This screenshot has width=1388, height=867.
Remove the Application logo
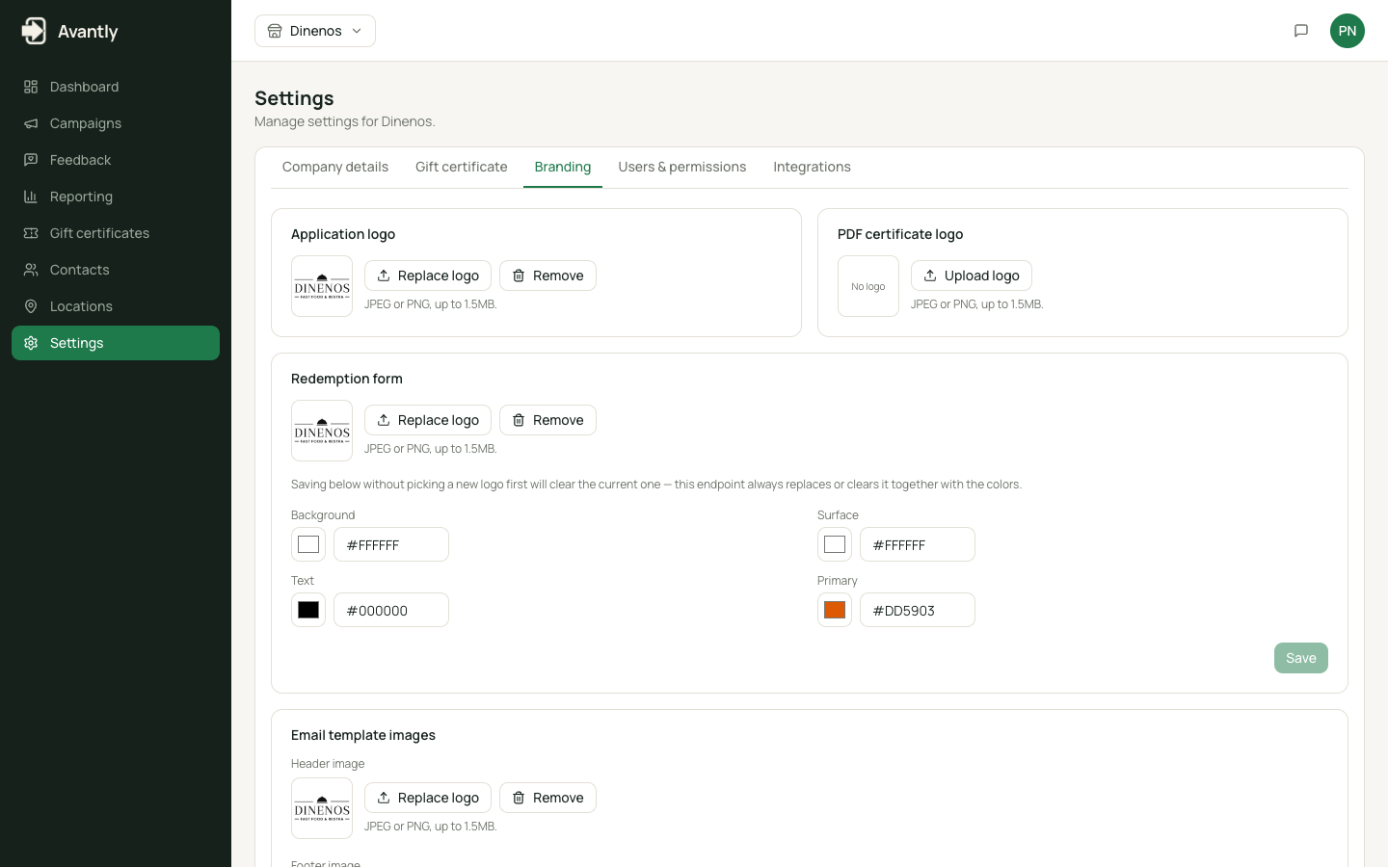pyautogui.click(x=547, y=276)
